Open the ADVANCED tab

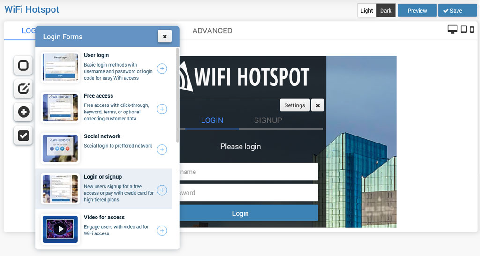(x=212, y=31)
